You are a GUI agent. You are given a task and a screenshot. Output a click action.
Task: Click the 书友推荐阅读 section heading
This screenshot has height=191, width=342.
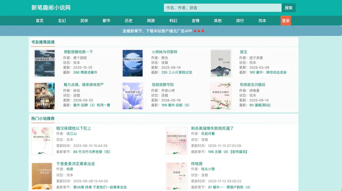tap(43, 42)
